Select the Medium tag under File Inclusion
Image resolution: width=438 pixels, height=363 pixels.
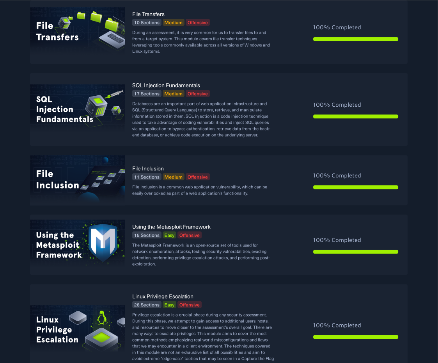pyautogui.click(x=173, y=177)
